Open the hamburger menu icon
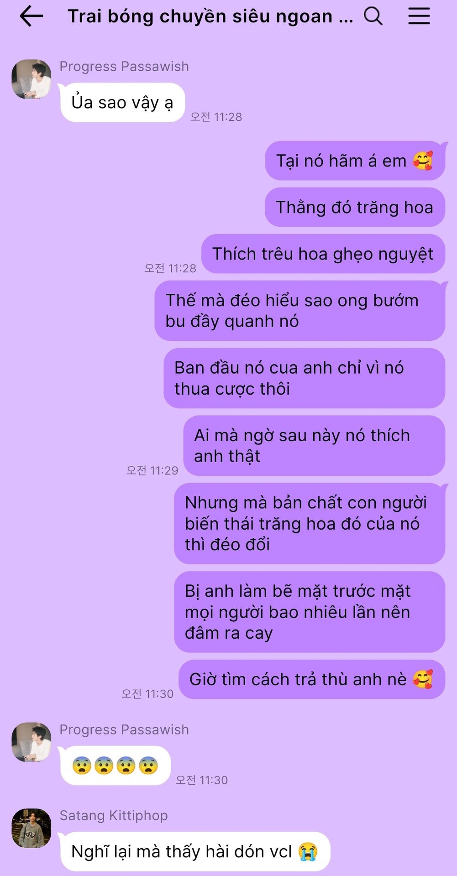This screenshot has width=457, height=876. [419, 16]
